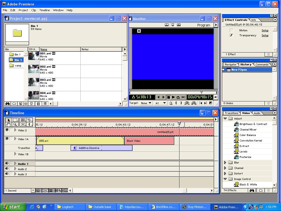Select the Hand tool in the Timeline
The height and width of the screenshot is (211, 281).
(x=9, y=124)
